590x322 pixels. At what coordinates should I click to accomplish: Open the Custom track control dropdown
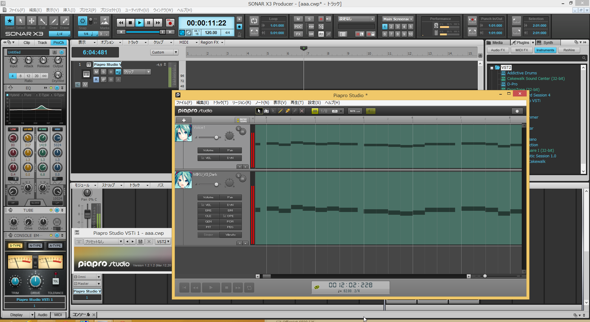164,52
